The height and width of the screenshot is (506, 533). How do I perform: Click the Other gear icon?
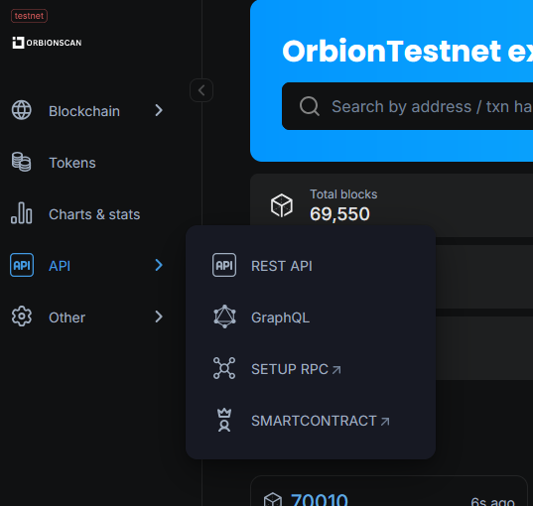(x=22, y=316)
